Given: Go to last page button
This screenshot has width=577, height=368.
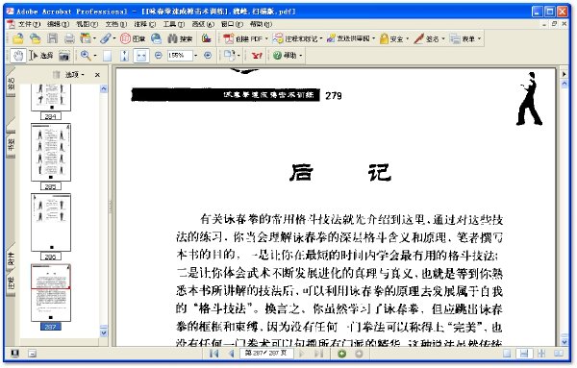Looking at the screenshot, I should (318, 354).
